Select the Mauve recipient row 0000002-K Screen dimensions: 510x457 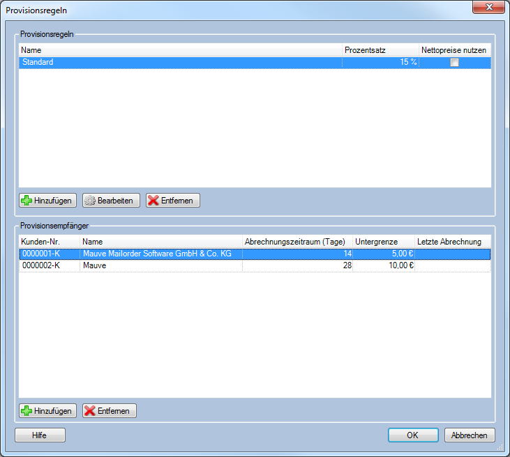[x=49, y=265]
